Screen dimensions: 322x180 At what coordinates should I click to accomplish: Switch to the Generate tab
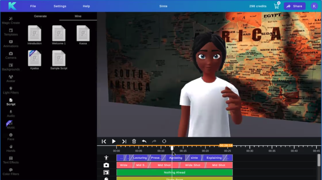point(40,16)
